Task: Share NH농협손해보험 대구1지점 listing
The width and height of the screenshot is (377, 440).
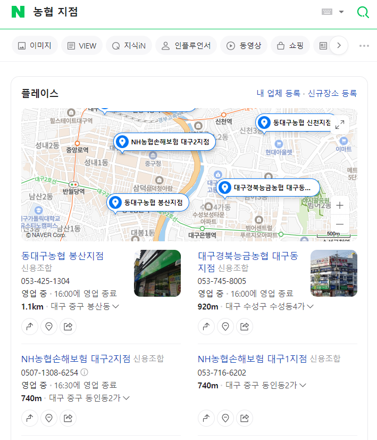Action: point(245,418)
